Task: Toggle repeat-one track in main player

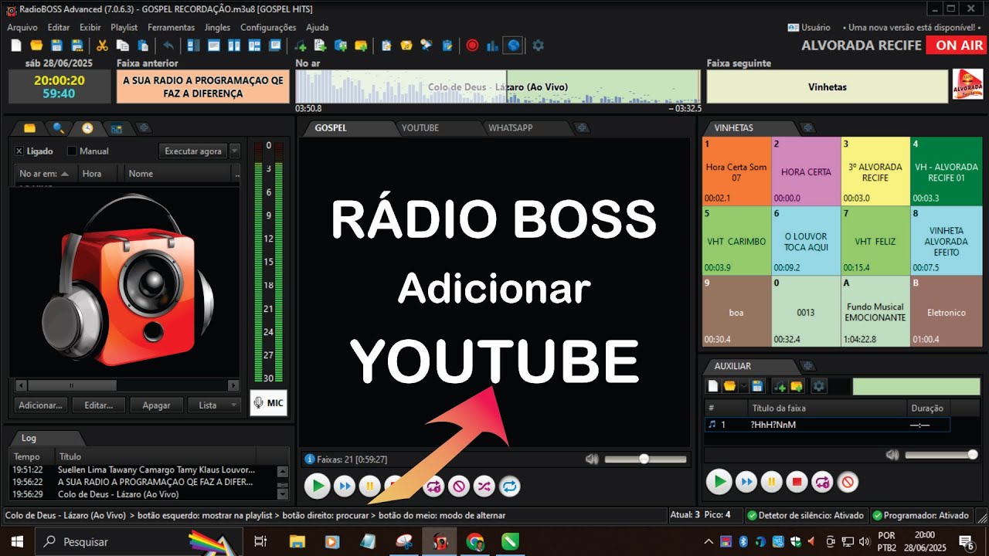Action: pyautogui.click(x=433, y=486)
